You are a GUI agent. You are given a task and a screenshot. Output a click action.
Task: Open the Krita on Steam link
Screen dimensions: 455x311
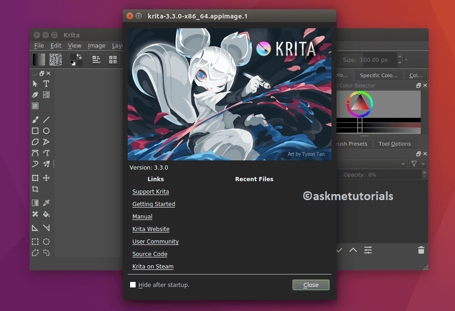coord(153,266)
